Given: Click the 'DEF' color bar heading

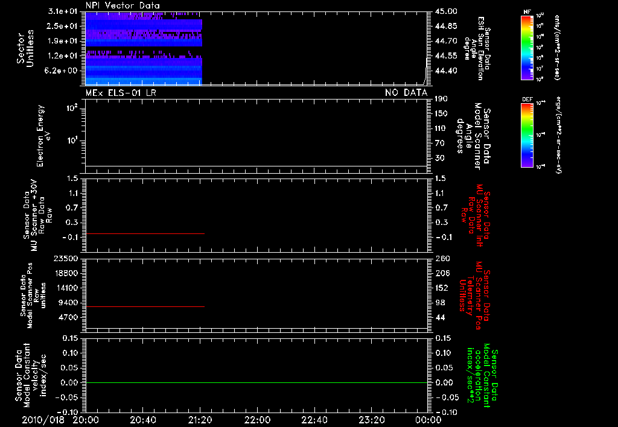Looking at the screenshot, I should (527, 100).
